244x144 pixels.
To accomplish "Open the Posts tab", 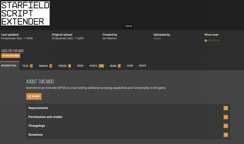I will click(x=97, y=66).
